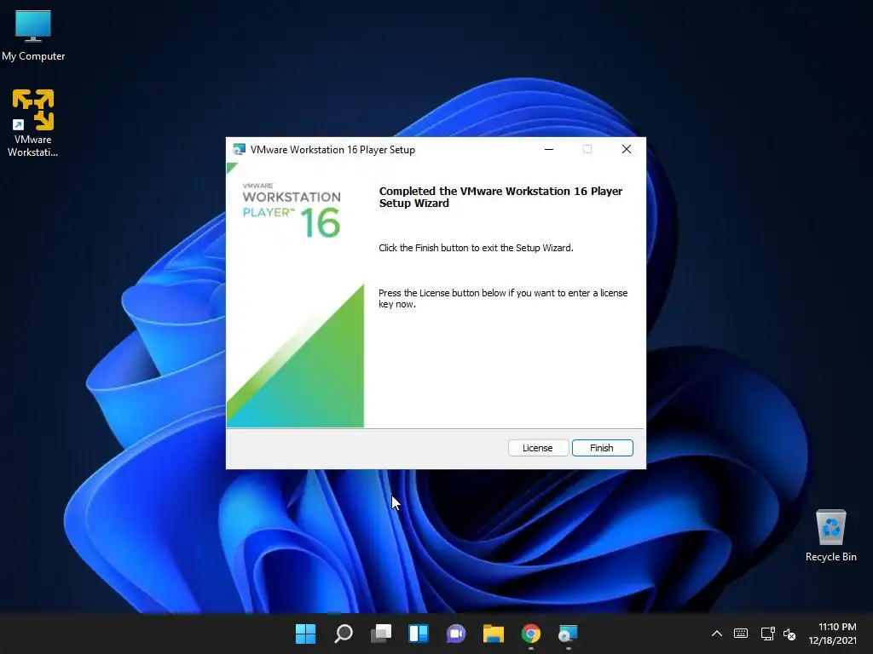Open the Widgets panel in taskbar

pyautogui.click(x=418, y=634)
